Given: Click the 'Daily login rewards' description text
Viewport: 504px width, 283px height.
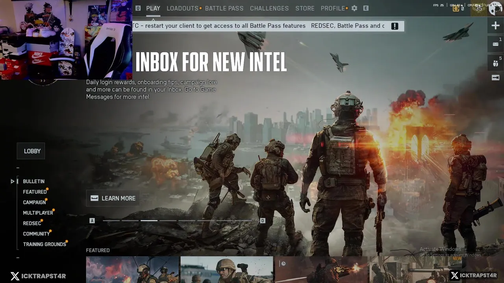Looking at the screenshot, I should click(151, 90).
